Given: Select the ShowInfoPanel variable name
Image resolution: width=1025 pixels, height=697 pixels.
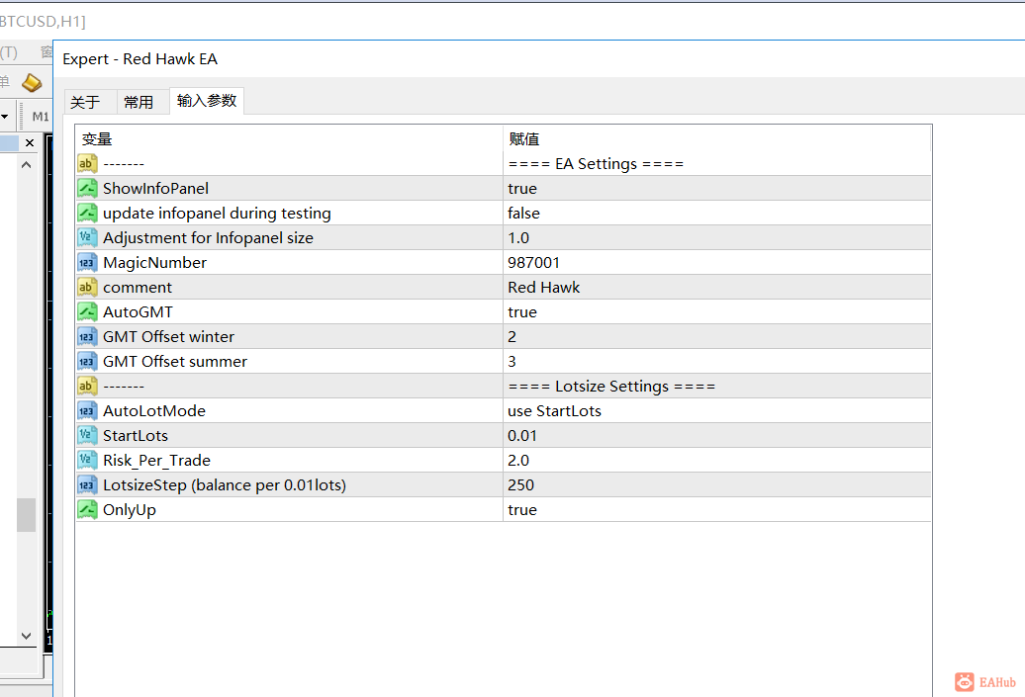Looking at the screenshot, I should 155,188.
